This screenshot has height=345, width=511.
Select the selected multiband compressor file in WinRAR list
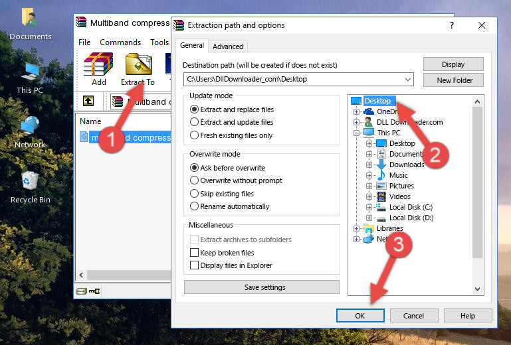(x=125, y=137)
